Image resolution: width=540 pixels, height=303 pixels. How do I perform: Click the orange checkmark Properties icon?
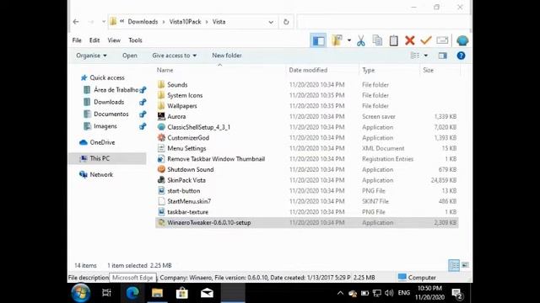(x=426, y=40)
